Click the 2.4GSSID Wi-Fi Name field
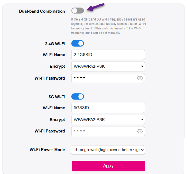 coord(108,55)
